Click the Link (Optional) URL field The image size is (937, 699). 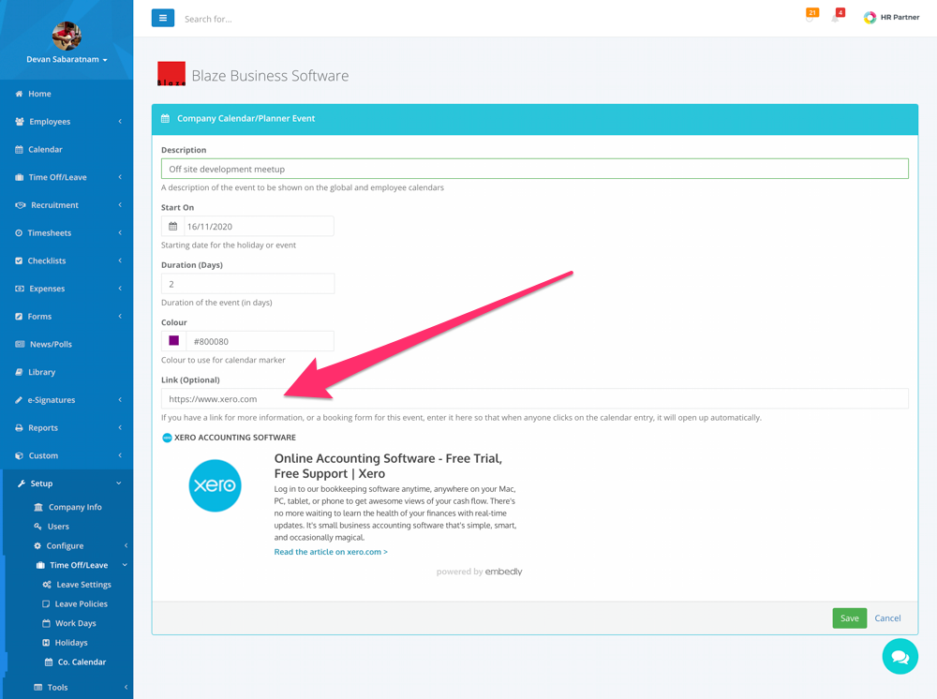click(535, 398)
